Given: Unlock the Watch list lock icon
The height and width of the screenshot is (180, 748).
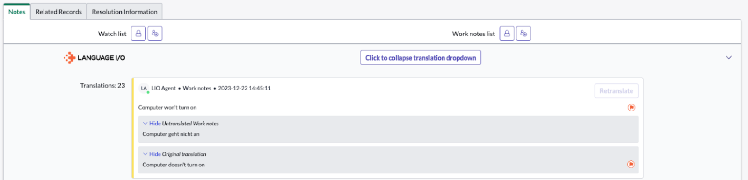Looking at the screenshot, I should tap(138, 34).
